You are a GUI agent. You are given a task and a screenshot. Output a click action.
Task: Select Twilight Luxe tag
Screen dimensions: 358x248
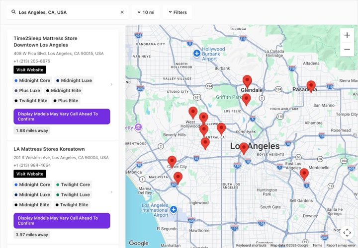click(x=73, y=194)
